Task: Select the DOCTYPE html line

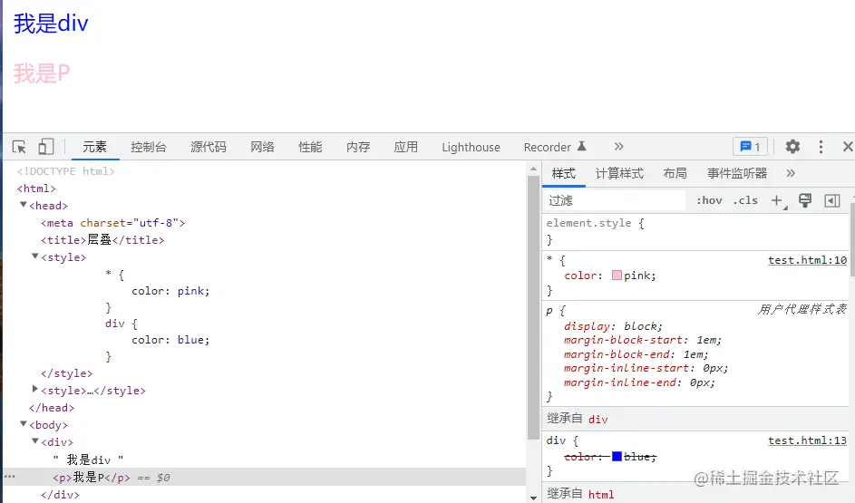Action: (65, 171)
